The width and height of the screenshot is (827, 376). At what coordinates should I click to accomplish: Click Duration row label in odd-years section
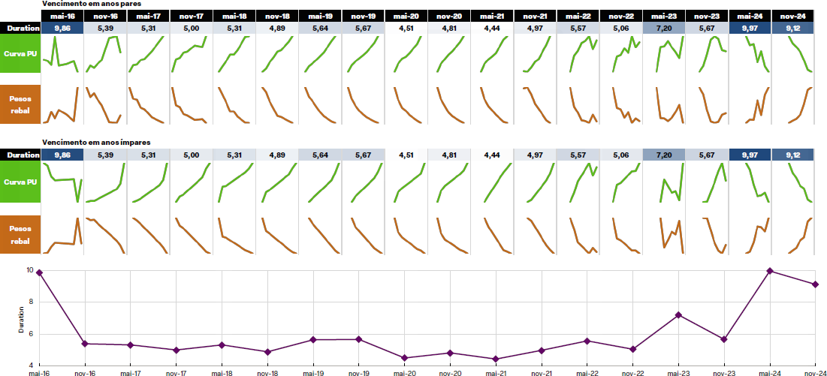click(x=20, y=155)
